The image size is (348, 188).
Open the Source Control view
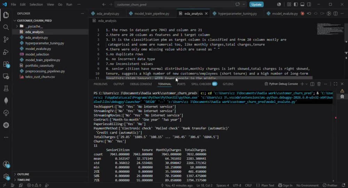click(6, 40)
